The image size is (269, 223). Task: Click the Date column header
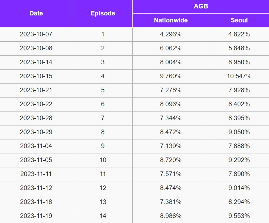click(36, 13)
